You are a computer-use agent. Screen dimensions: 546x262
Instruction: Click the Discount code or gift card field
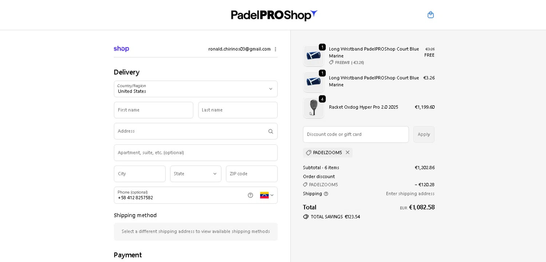(356, 134)
